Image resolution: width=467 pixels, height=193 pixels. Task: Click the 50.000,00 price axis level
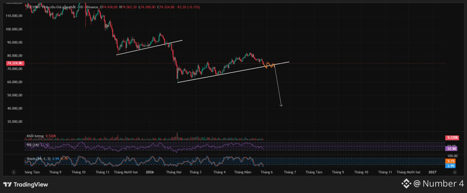(x=15, y=95)
